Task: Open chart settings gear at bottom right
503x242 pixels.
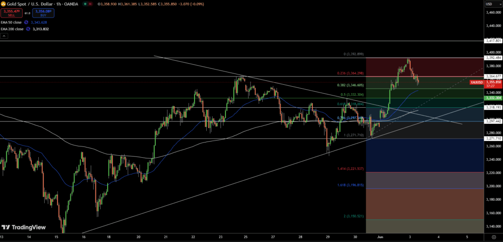Action: pyautogui.click(x=494, y=237)
